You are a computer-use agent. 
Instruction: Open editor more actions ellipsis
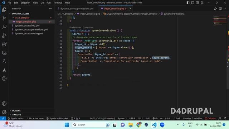point(225,9)
